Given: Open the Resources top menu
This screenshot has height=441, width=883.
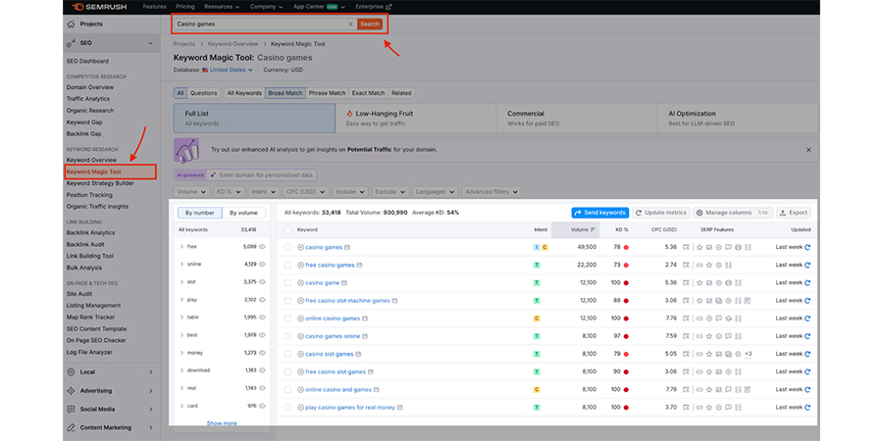Looking at the screenshot, I should [x=222, y=7].
